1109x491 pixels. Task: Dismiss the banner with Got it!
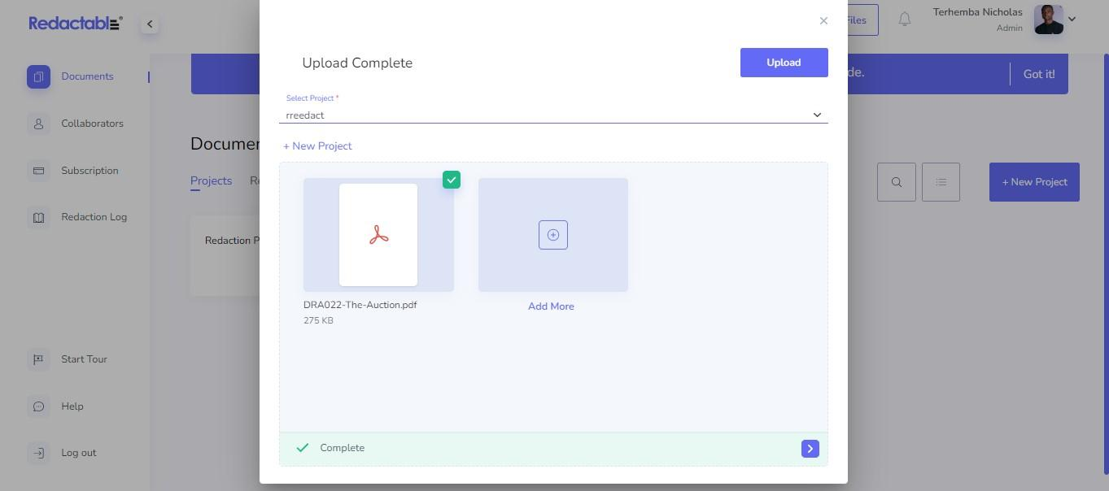pyautogui.click(x=1039, y=74)
